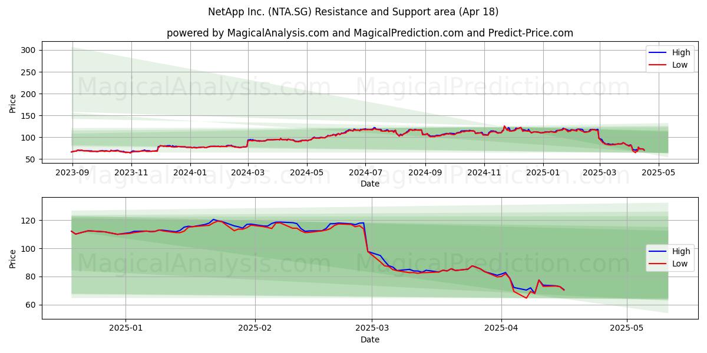Click the Price axis label of bottom chart
The image size is (707, 353).
pyautogui.click(x=12, y=258)
